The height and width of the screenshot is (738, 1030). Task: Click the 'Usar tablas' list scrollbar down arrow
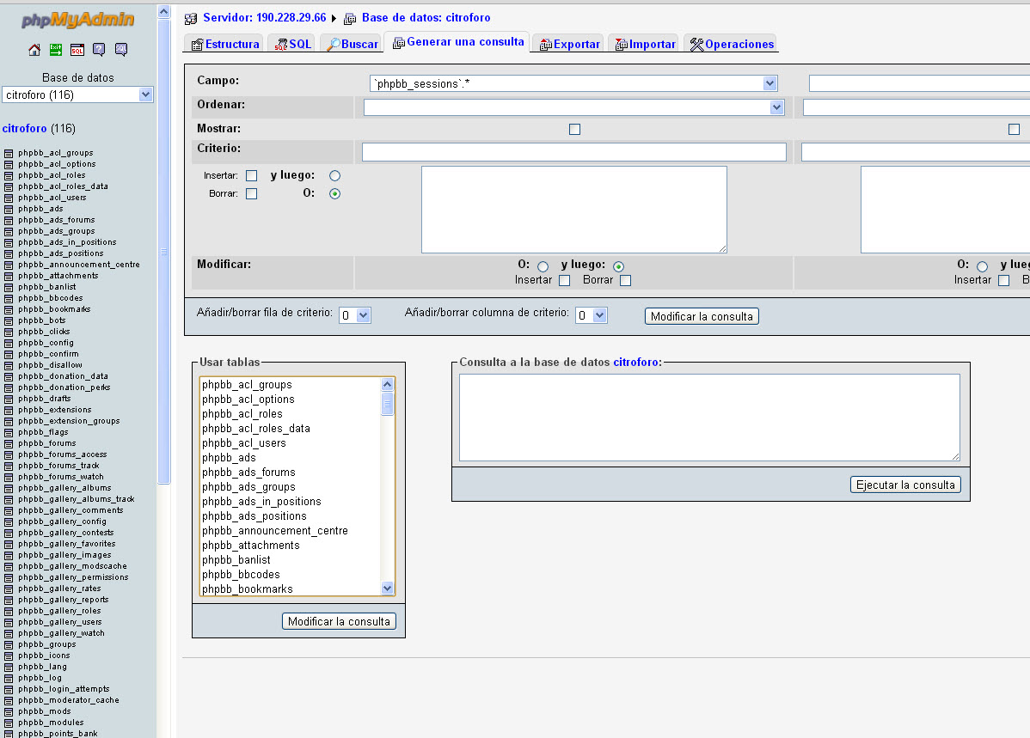[x=388, y=589]
